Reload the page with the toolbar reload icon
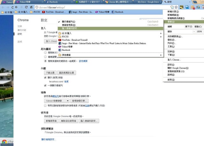This screenshot has height=146, width=204. click(26, 7)
